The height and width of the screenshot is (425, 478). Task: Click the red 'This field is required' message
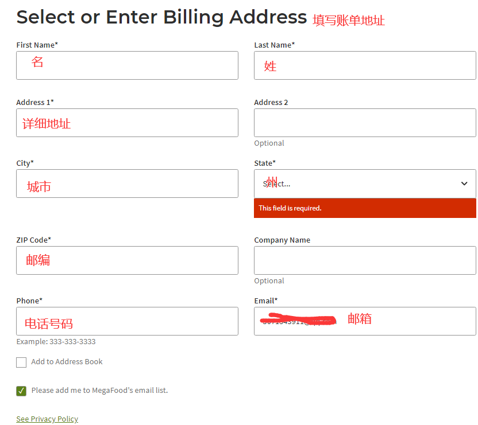coord(290,208)
